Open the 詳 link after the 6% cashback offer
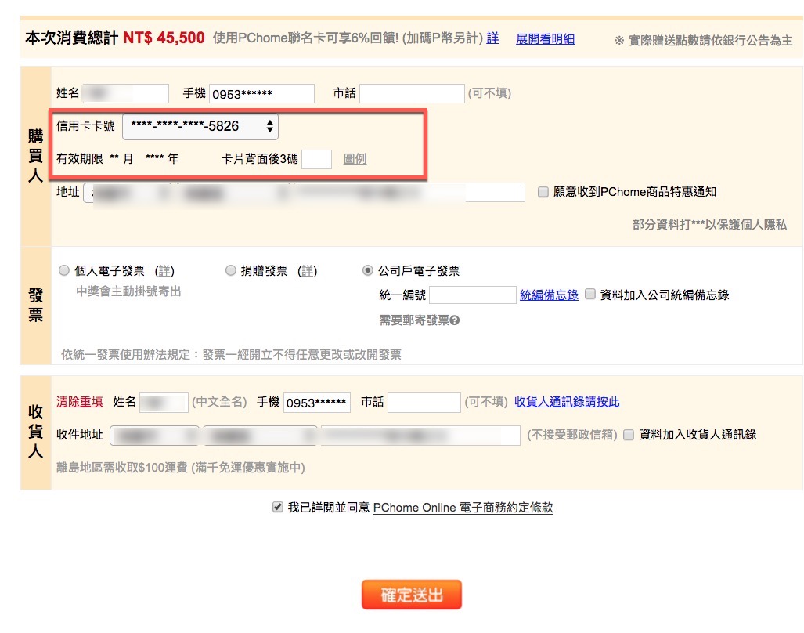This screenshot has width=804, height=633. (492, 38)
